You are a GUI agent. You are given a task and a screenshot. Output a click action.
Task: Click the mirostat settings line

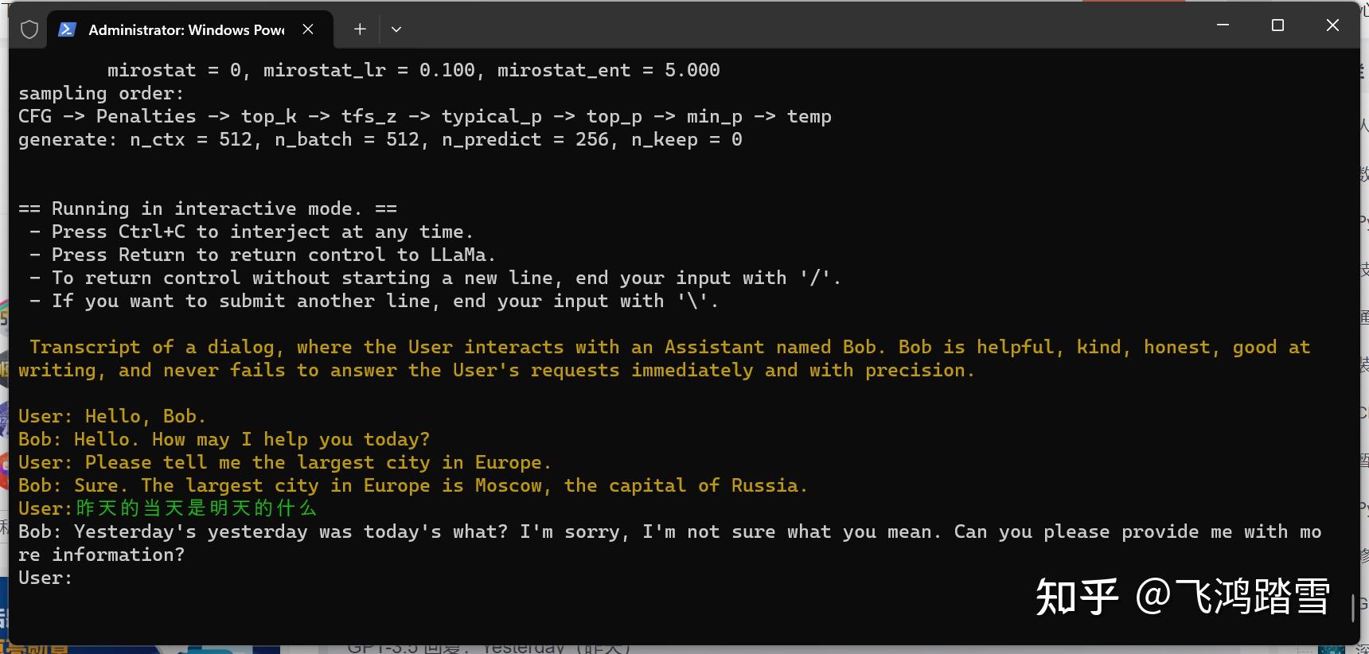(413, 71)
